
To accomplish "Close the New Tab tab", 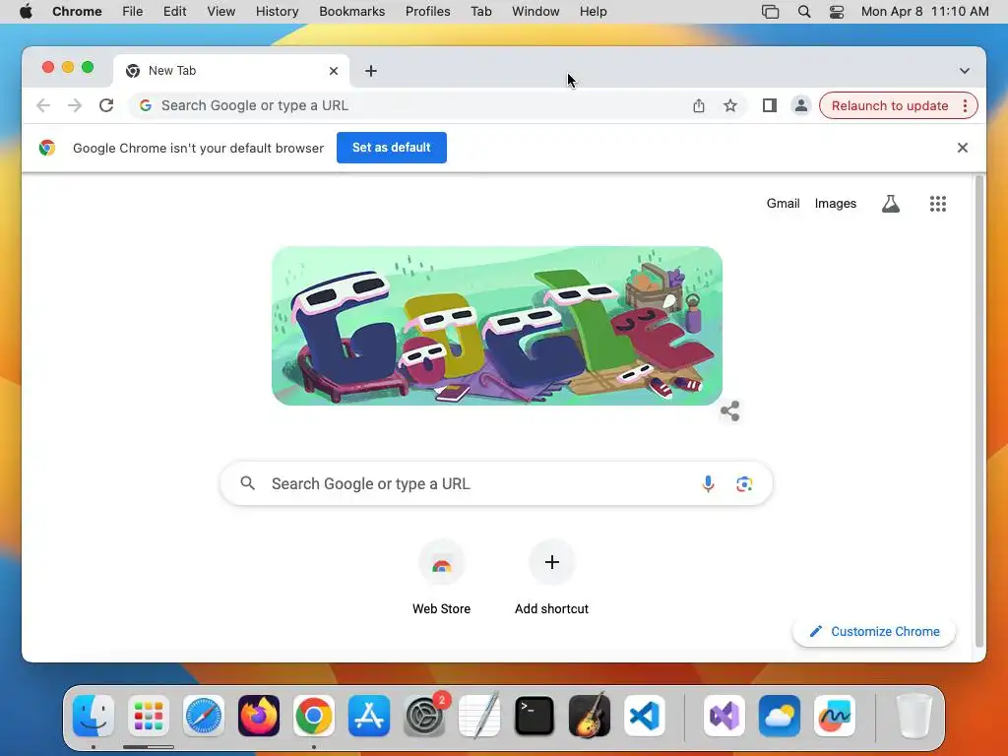I will coord(334,71).
